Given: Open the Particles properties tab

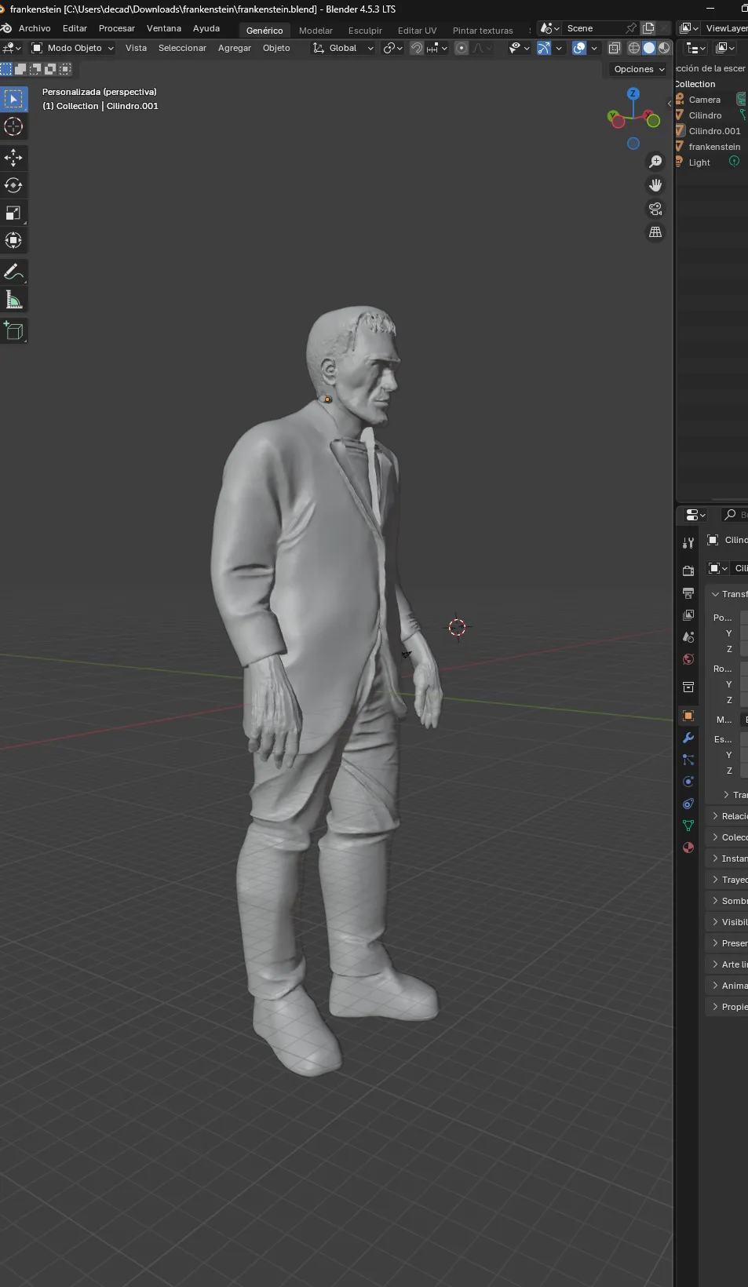Looking at the screenshot, I should point(688,760).
